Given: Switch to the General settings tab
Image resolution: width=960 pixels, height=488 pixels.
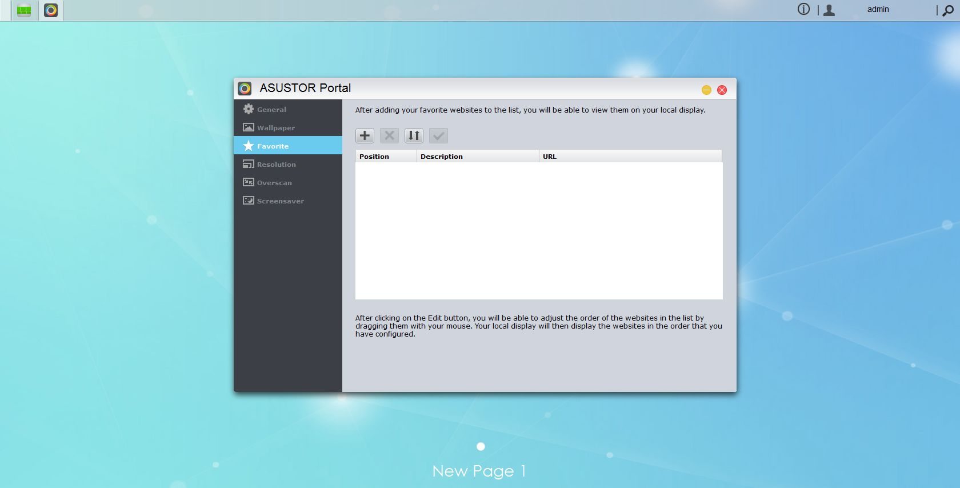Looking at the screenshot, I should click(x=288, y=109).
